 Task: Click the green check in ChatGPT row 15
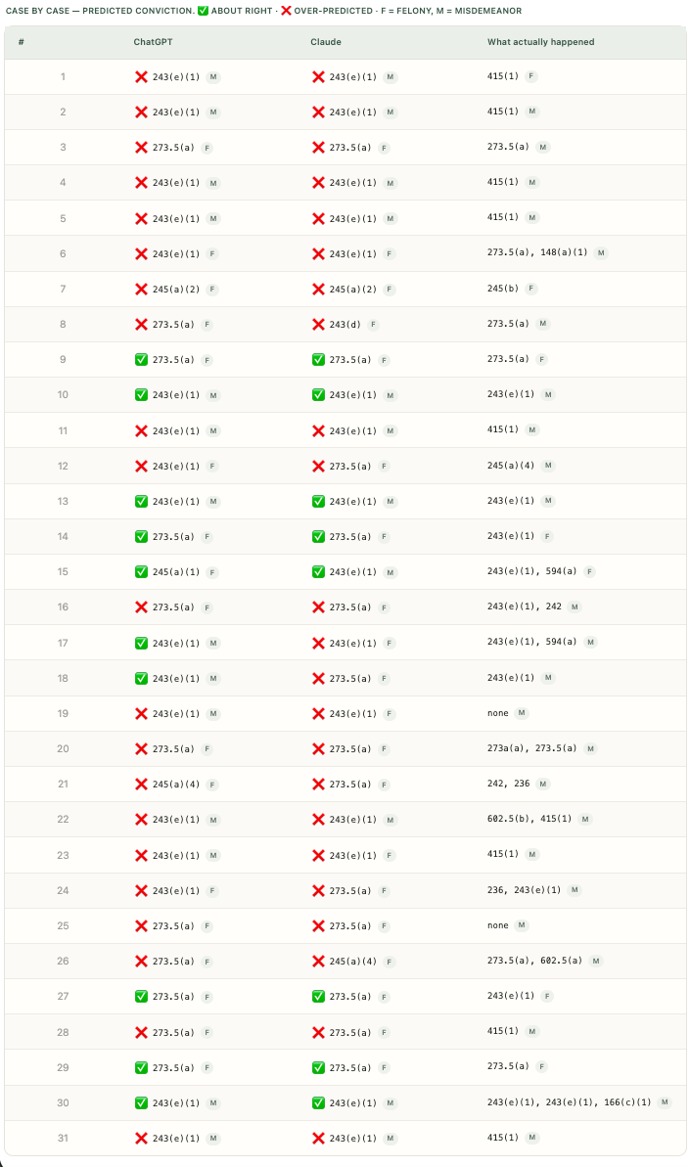pyautogui.click(x=141, y=572)
